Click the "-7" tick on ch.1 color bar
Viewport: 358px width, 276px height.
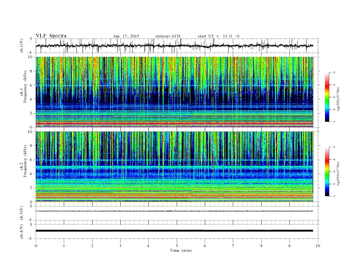click(333, 122)
